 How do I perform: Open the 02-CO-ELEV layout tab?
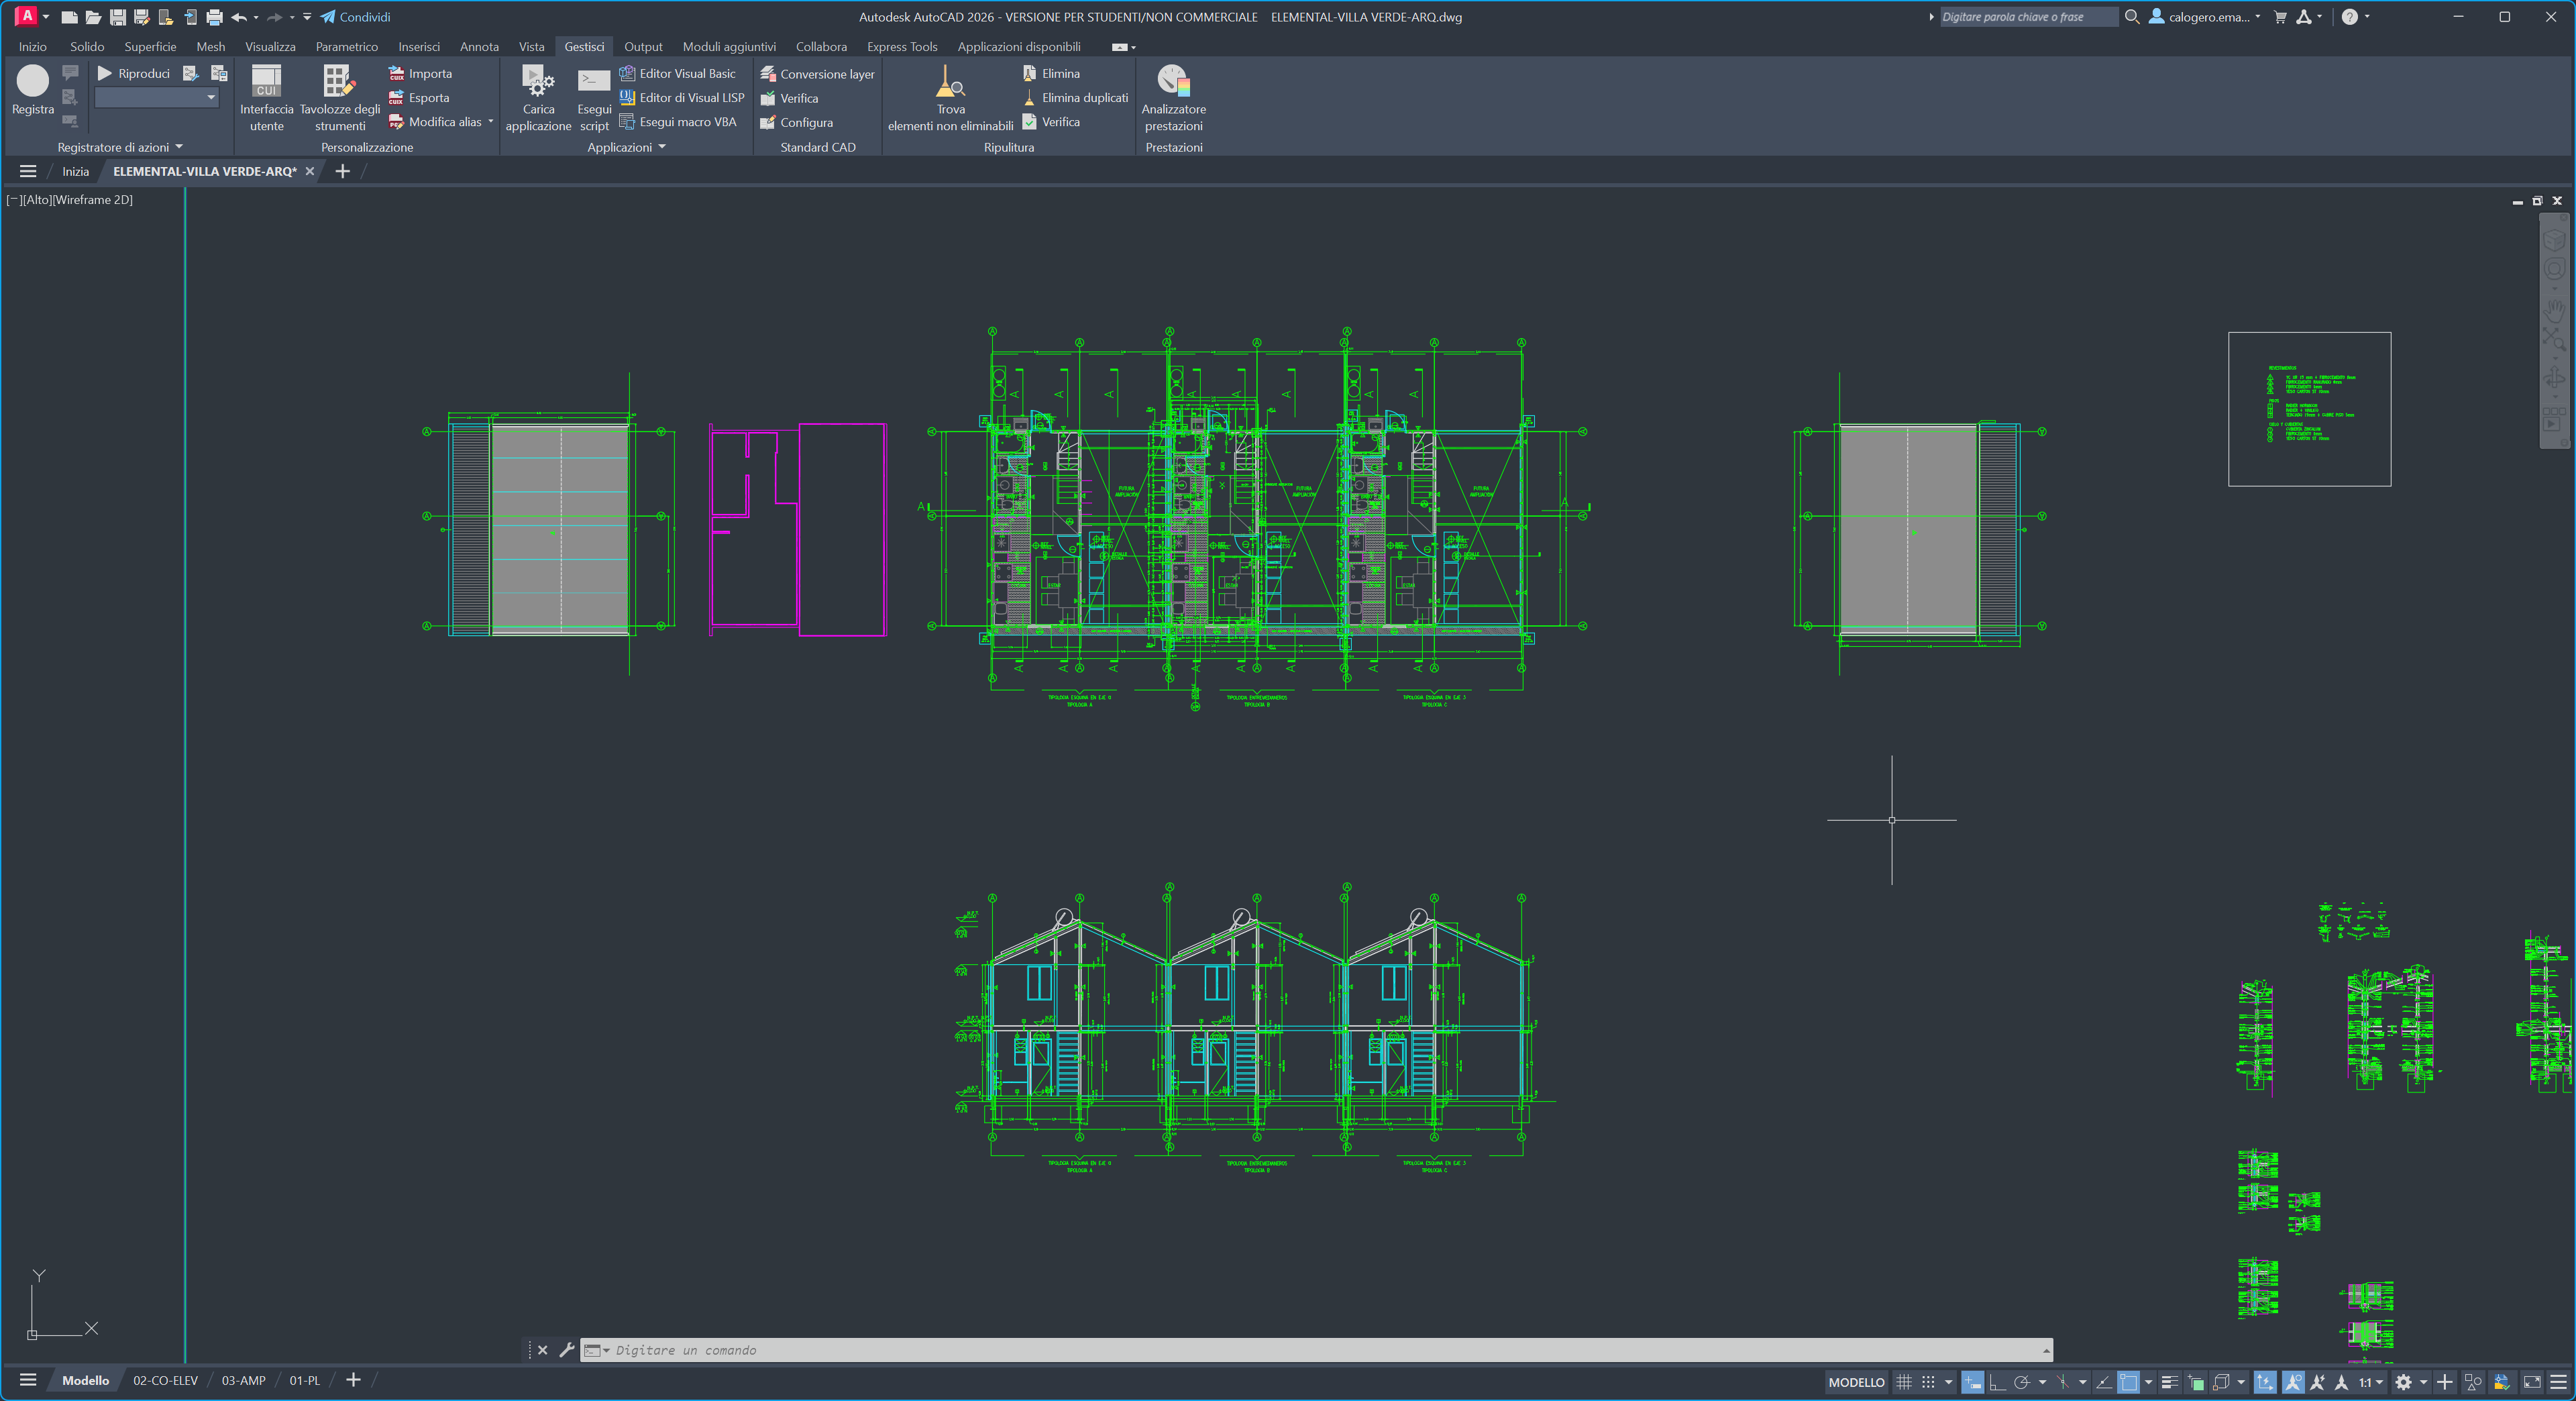[x=165, y=1380]
